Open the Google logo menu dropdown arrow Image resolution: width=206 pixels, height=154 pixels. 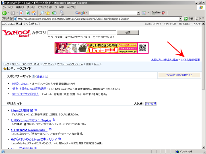tap(87, 13)
